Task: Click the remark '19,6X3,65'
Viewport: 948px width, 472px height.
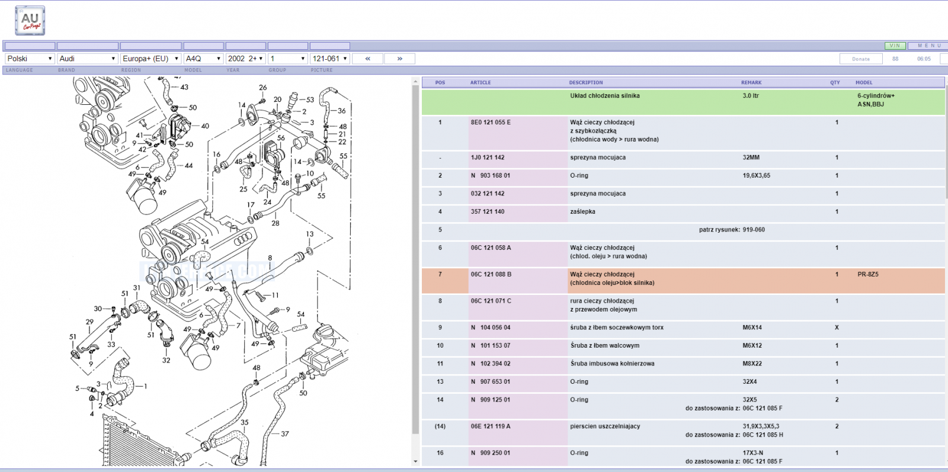Action: [x=757, y=175]
